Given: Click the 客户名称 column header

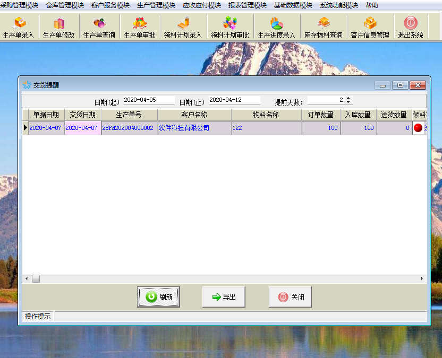Looking at the screenshot, I should tap(194, 115).
